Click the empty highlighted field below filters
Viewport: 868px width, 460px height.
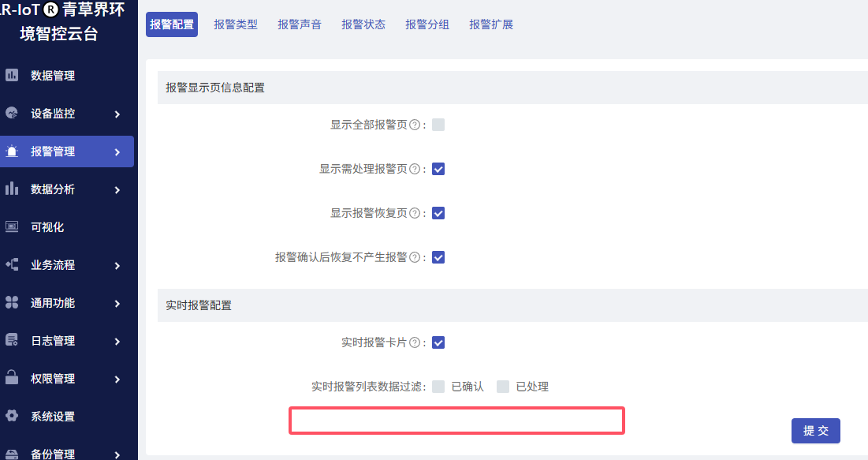456,421
